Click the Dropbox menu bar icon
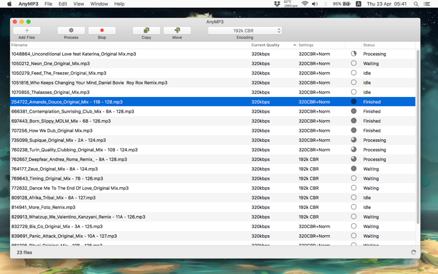The height and width of the screenshot is (274, 438). click(x=277, y=4)
